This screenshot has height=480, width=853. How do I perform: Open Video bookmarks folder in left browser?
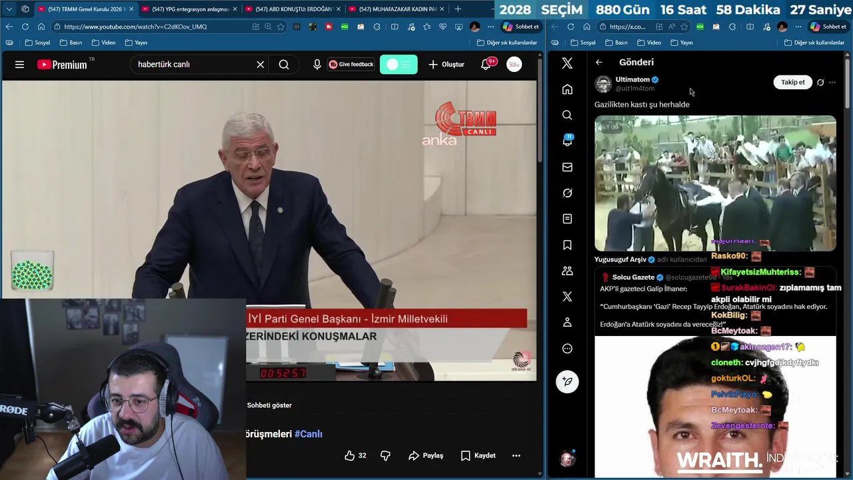(x=103, y=43)
